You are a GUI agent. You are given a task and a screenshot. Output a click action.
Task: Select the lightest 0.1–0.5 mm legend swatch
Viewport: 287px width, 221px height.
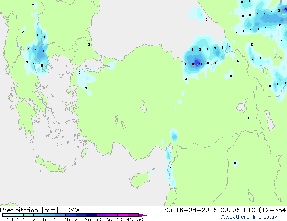pyautogui.click(x=8, y=215)
